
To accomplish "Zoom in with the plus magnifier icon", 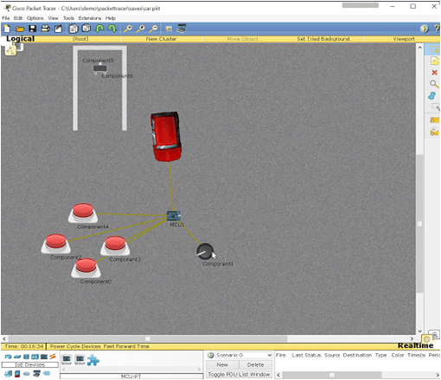I will pyautogui.click(x=127, y=29).
